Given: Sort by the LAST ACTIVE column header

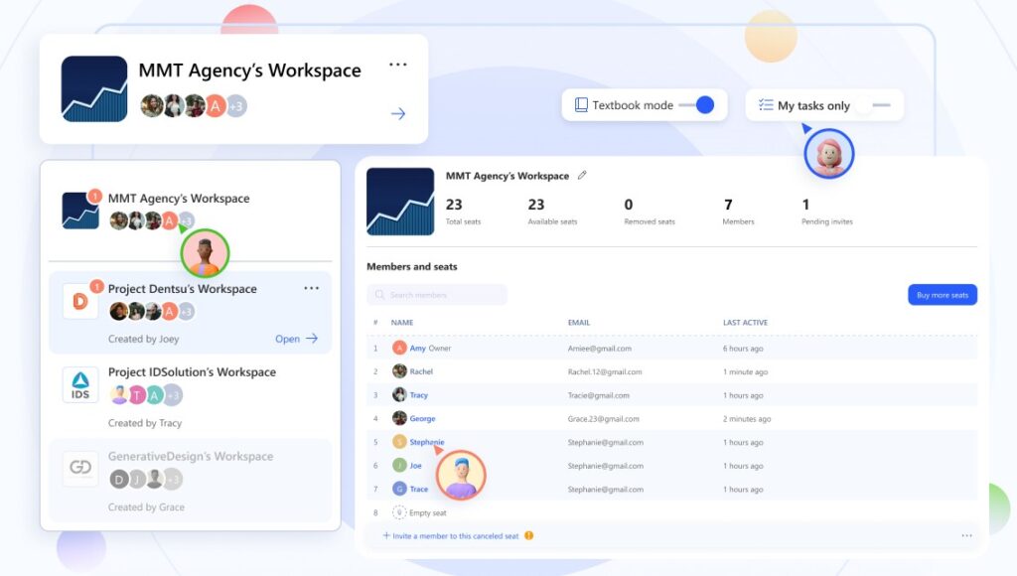Looking at the screenshot, I should pos(744,322).
